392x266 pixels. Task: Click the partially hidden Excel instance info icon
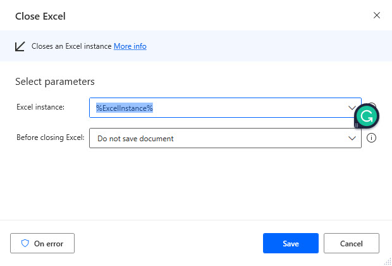372,105
